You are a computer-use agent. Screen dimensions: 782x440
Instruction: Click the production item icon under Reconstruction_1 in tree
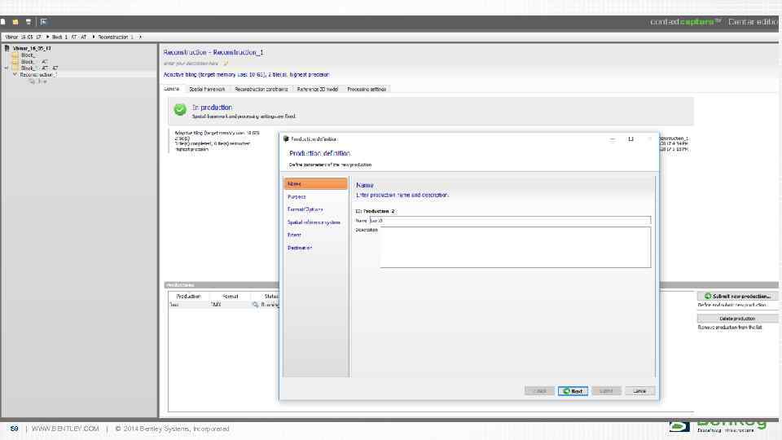32,81
